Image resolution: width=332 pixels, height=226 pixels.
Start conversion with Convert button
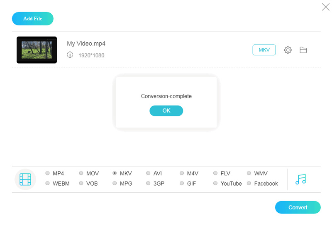coord(298,207)
